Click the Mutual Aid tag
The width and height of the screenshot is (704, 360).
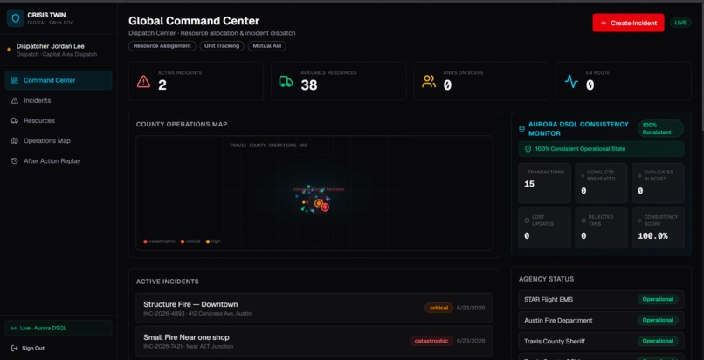coord(266,46)
